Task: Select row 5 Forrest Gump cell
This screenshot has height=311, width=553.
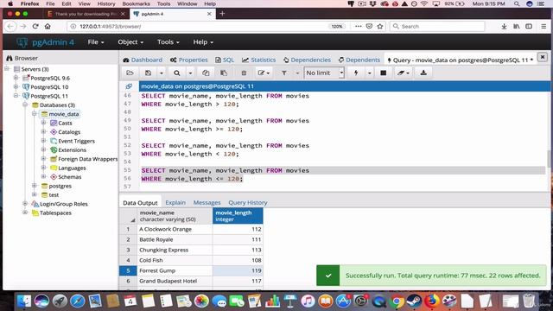Action: point(175,270)
